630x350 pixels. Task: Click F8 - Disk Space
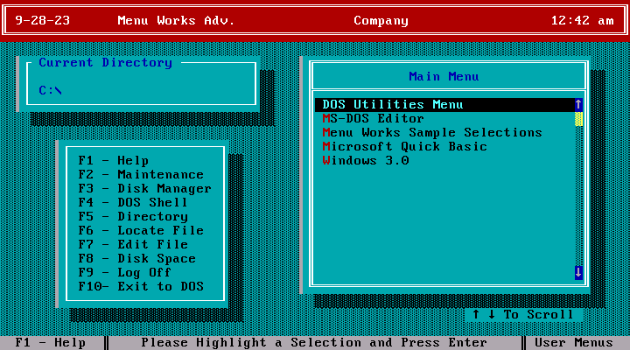coord(137,258)
